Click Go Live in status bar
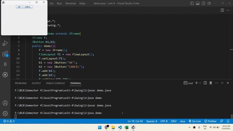 coord(195,121)
